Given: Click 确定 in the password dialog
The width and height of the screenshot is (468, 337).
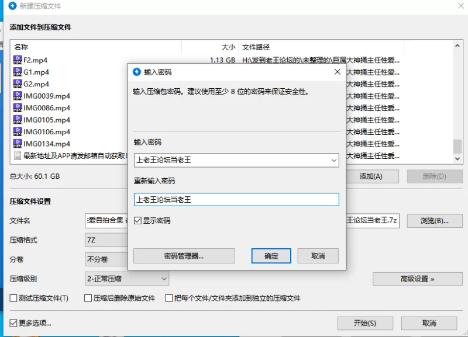Looking at the screenshot, I should (271, 256).
